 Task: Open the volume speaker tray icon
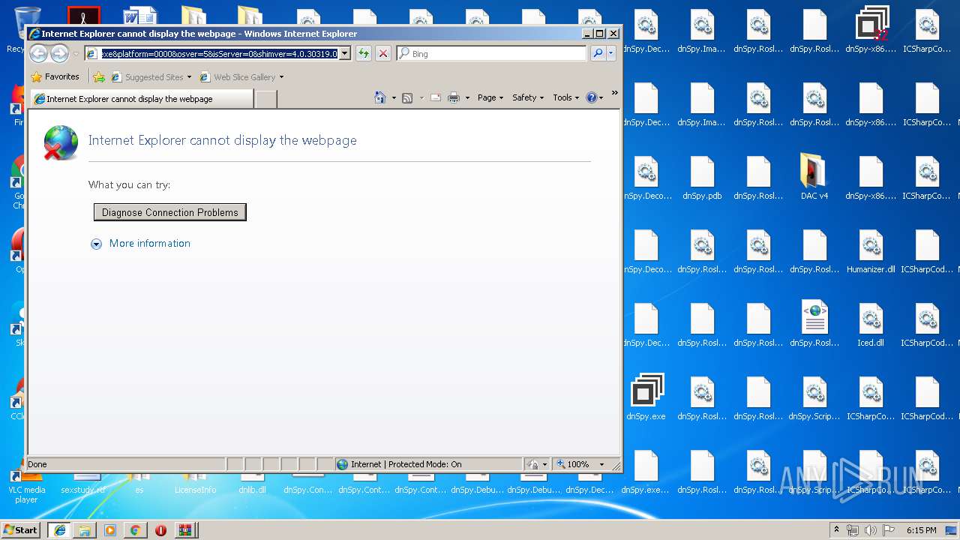pyautogui.click(x=869, y=529)
